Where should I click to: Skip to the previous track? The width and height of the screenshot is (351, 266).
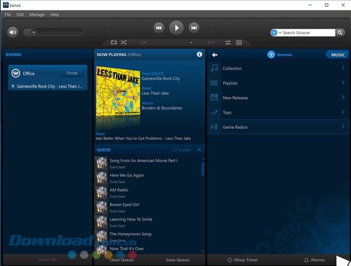[158, 27]
